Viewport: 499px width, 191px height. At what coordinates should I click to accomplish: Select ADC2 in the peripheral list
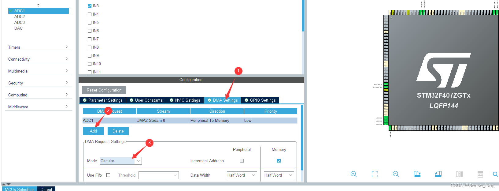(x=20, y=17)
